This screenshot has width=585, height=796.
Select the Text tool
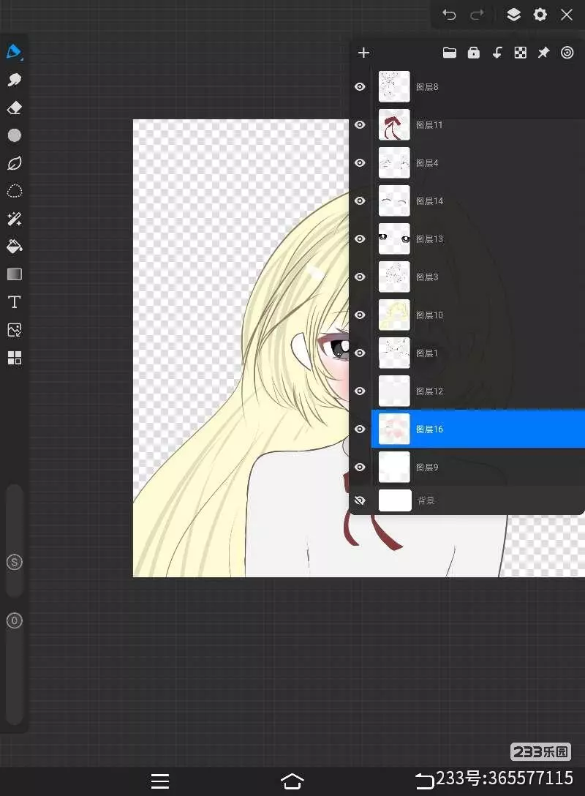point(14,302)
